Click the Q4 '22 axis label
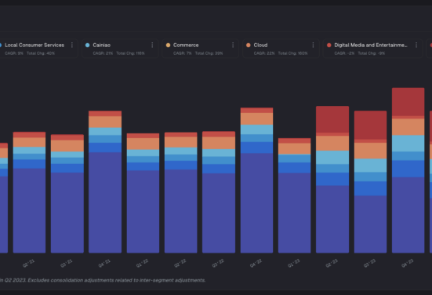The image size is (432, 295). coord(256,264)
